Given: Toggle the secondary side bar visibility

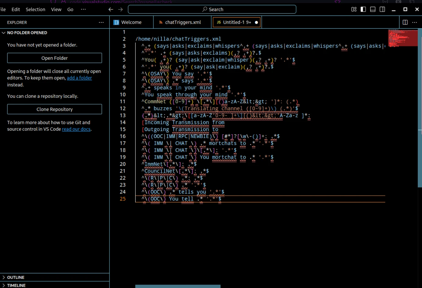Looking at the screenshot, I should pyautogui.click(x=382, y=9).
